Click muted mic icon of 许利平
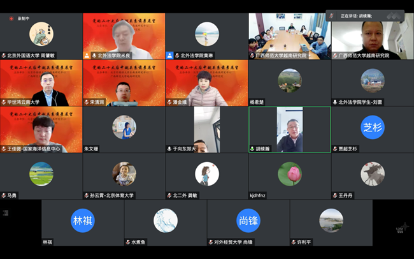 pos(294,242)
